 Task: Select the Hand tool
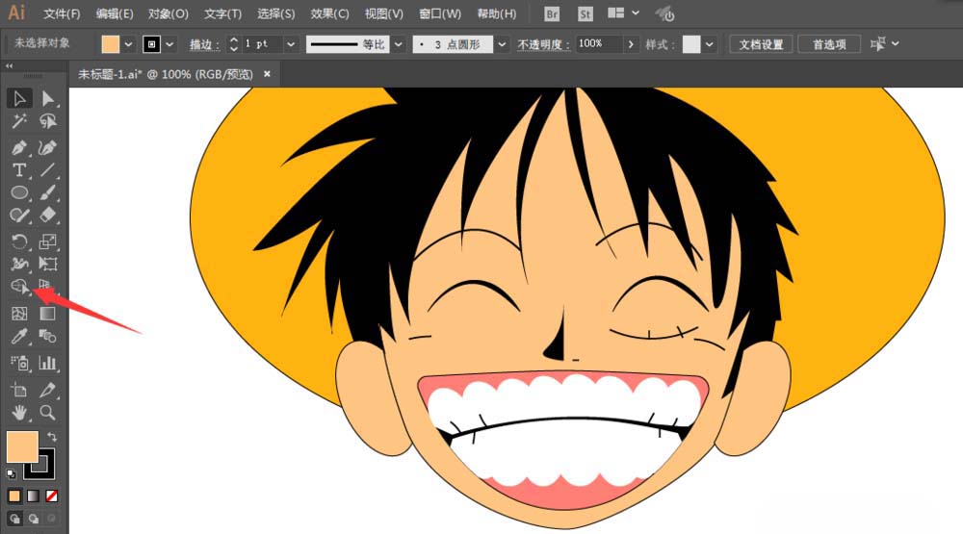tap(19, 413)
